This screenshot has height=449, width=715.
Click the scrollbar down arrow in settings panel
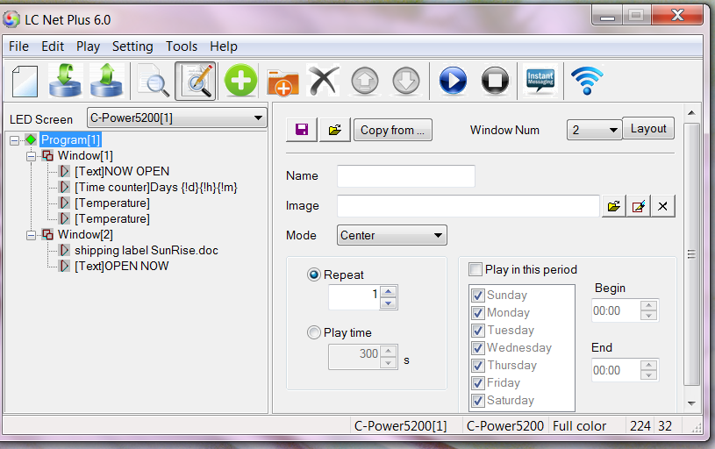[x=691, y=403]
